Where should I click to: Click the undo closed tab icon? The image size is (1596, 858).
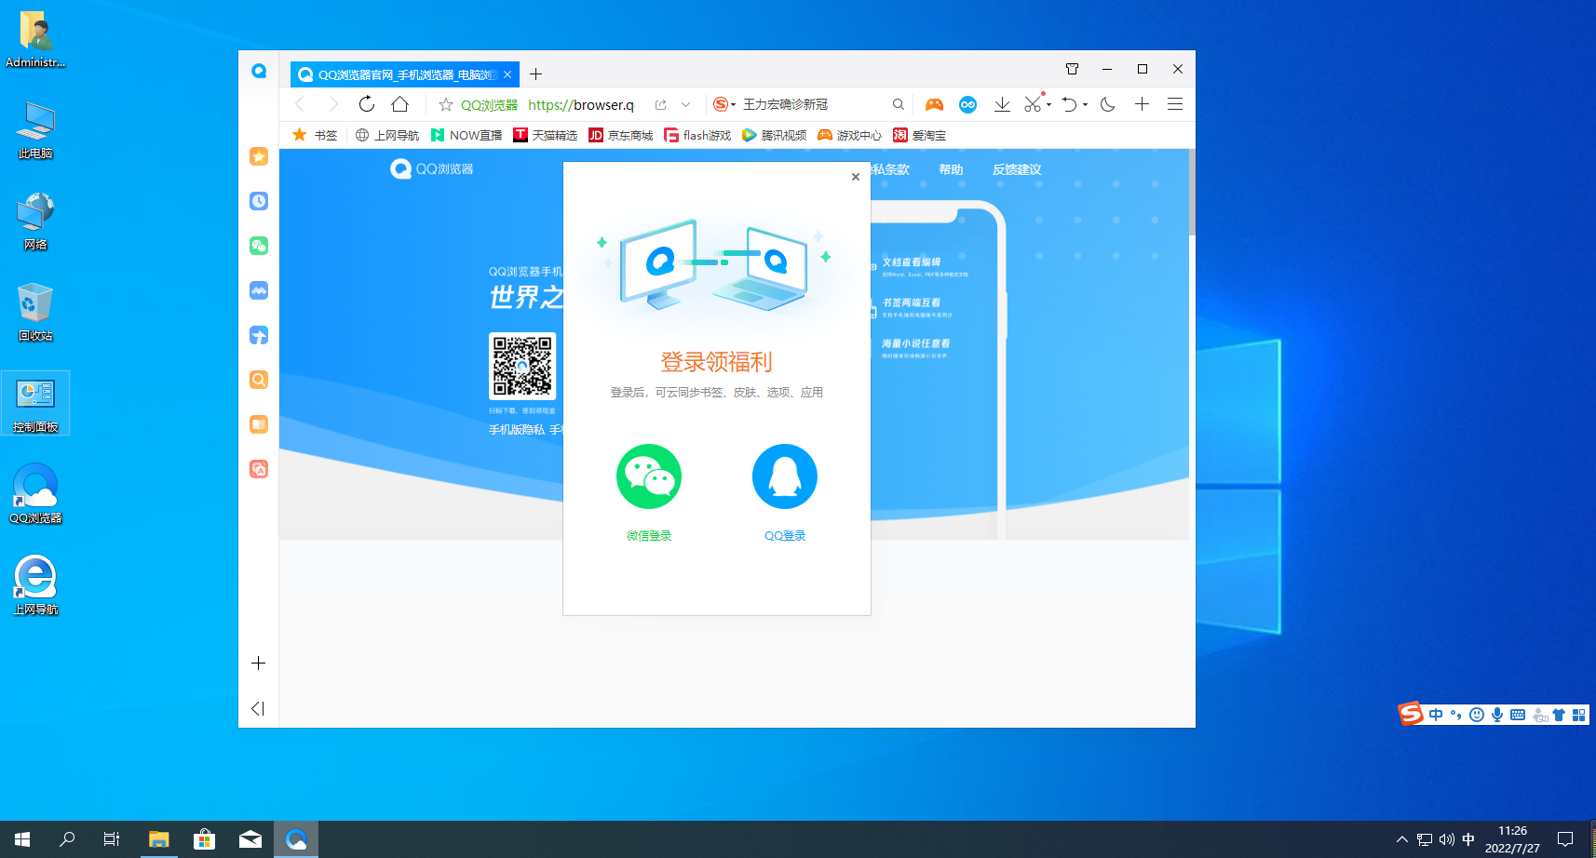(x=1070, y=104)
